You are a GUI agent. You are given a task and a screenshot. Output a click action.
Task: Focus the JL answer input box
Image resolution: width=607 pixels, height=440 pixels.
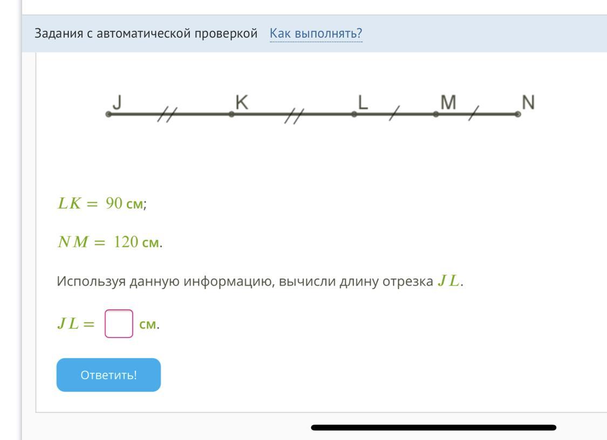pyautogui.click(x=119, y=324)
